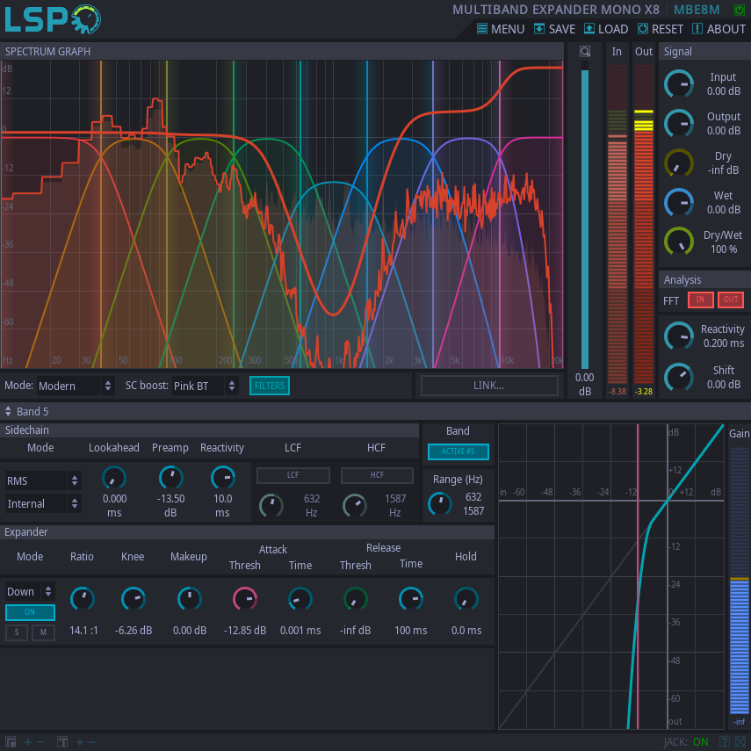The image size is (751, 751).
Task: Toggle the S solo button
Action: (x=17, y=632)
